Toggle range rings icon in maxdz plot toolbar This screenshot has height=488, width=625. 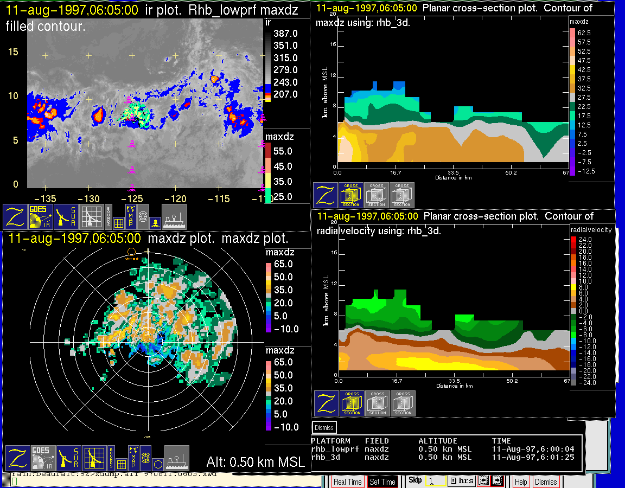pyautogui.click(x=146, y=458)
